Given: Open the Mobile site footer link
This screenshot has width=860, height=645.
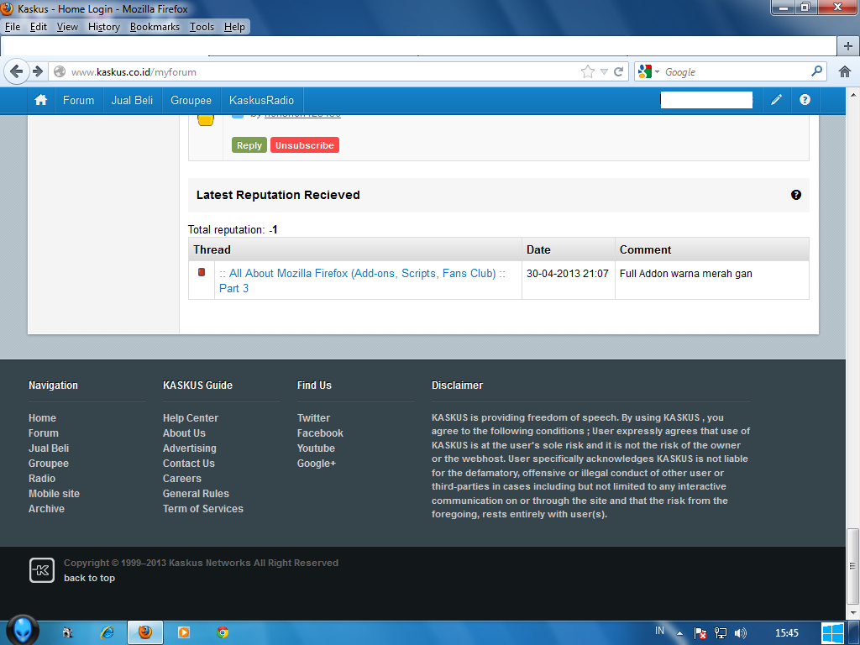Looking at the screenshot, I should (54, 494).
